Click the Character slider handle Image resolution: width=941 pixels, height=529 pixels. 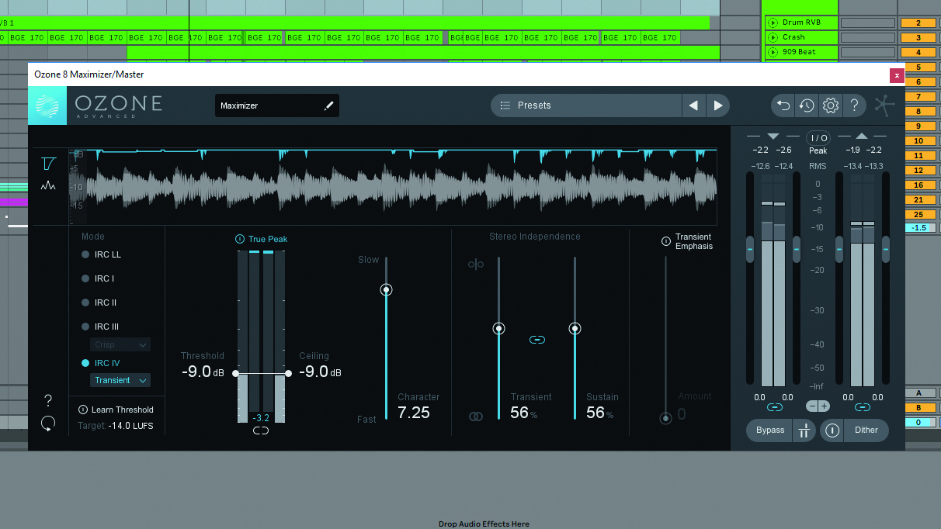pyautogui.click(x=386, y=289)
